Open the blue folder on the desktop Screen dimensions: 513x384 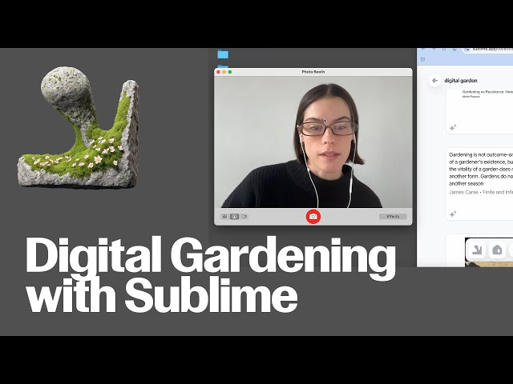click(x=223, y=54)
